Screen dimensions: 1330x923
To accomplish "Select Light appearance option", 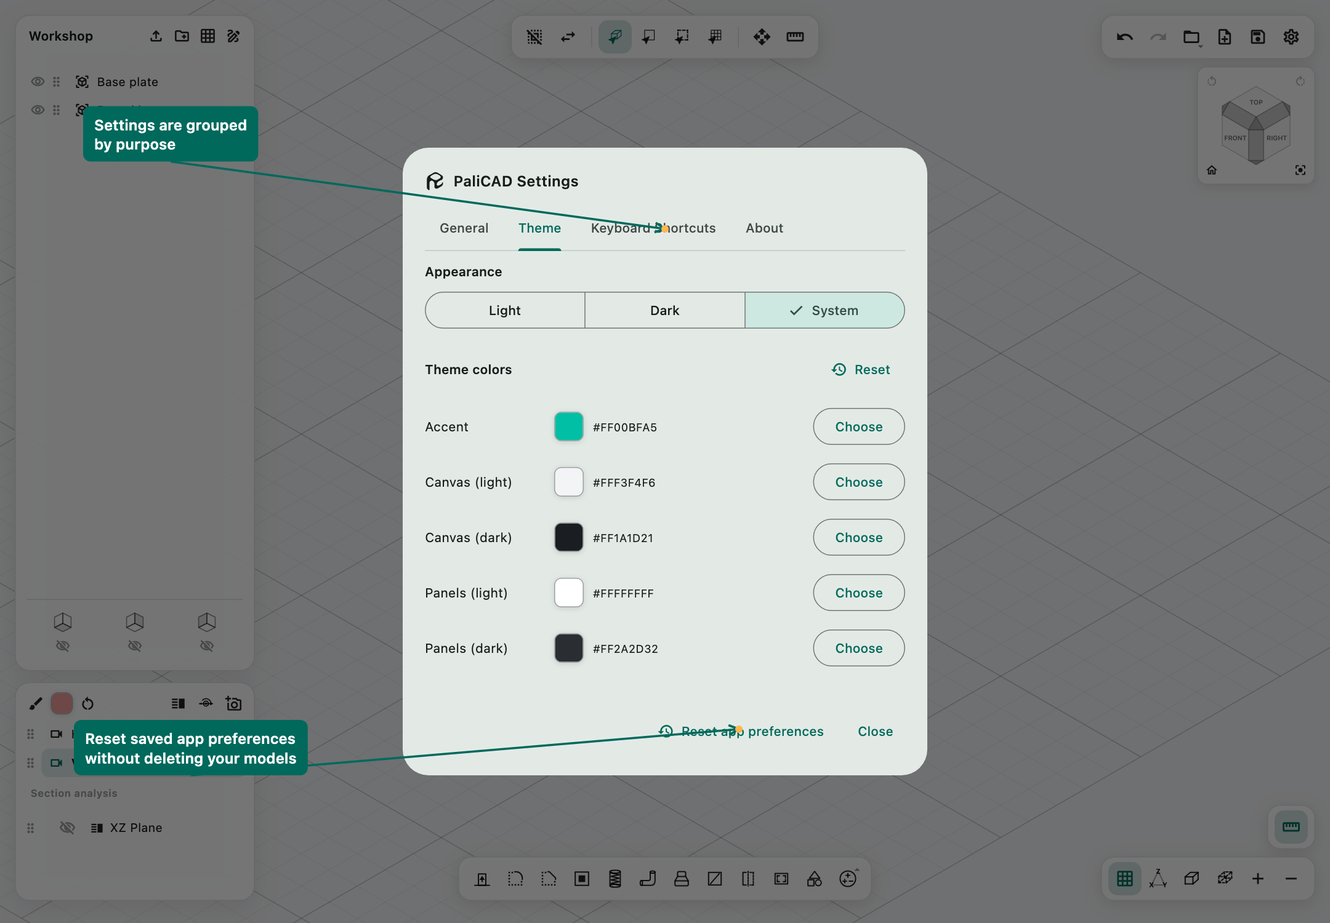I will coord(505,310).
